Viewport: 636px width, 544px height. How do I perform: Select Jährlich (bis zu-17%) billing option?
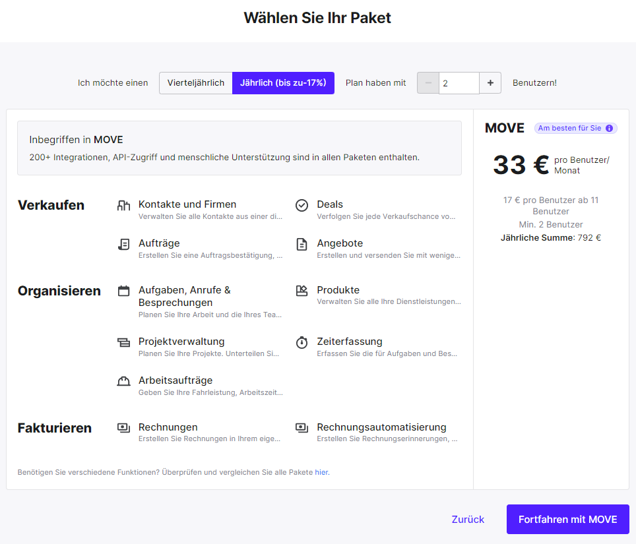click(283, 82)
